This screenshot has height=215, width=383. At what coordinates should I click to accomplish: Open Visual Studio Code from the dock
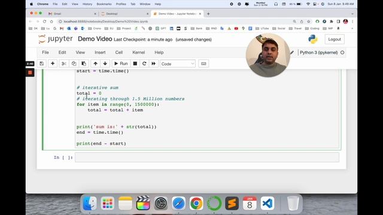click(268, 203)
